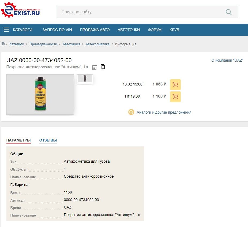Image resolution: width=248 pixels, height=227 pixels.
Task: Click the search magnifier icon
Action: pyautogui.click(x=228, y=12)
